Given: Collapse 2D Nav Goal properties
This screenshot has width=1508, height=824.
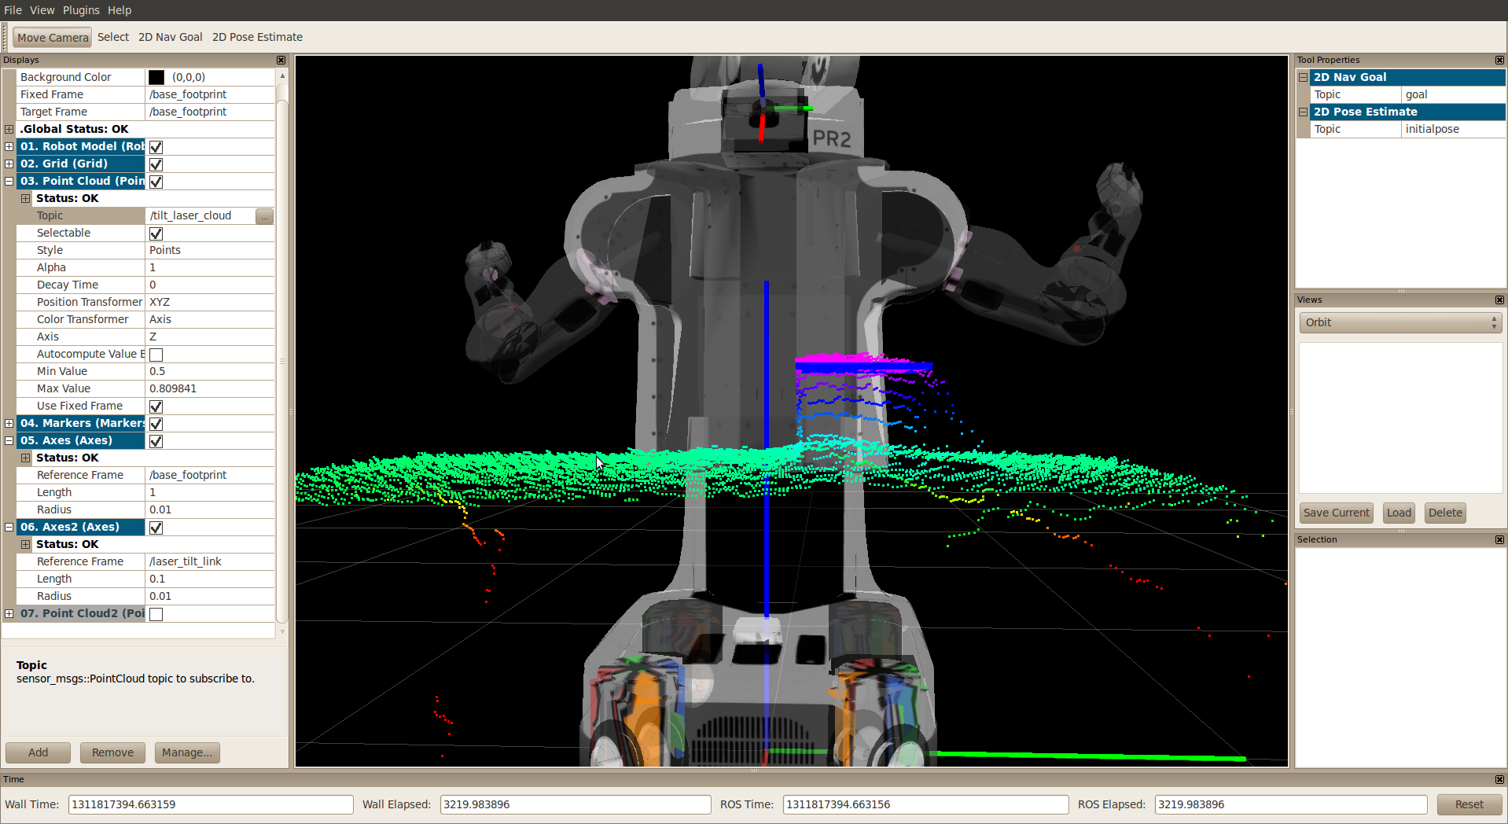Looking at the screenshot, I should coord(1303,77).
